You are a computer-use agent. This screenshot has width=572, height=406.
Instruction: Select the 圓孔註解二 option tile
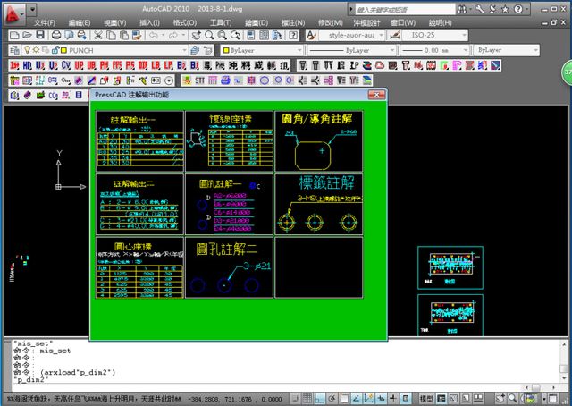tap(229, 267)
